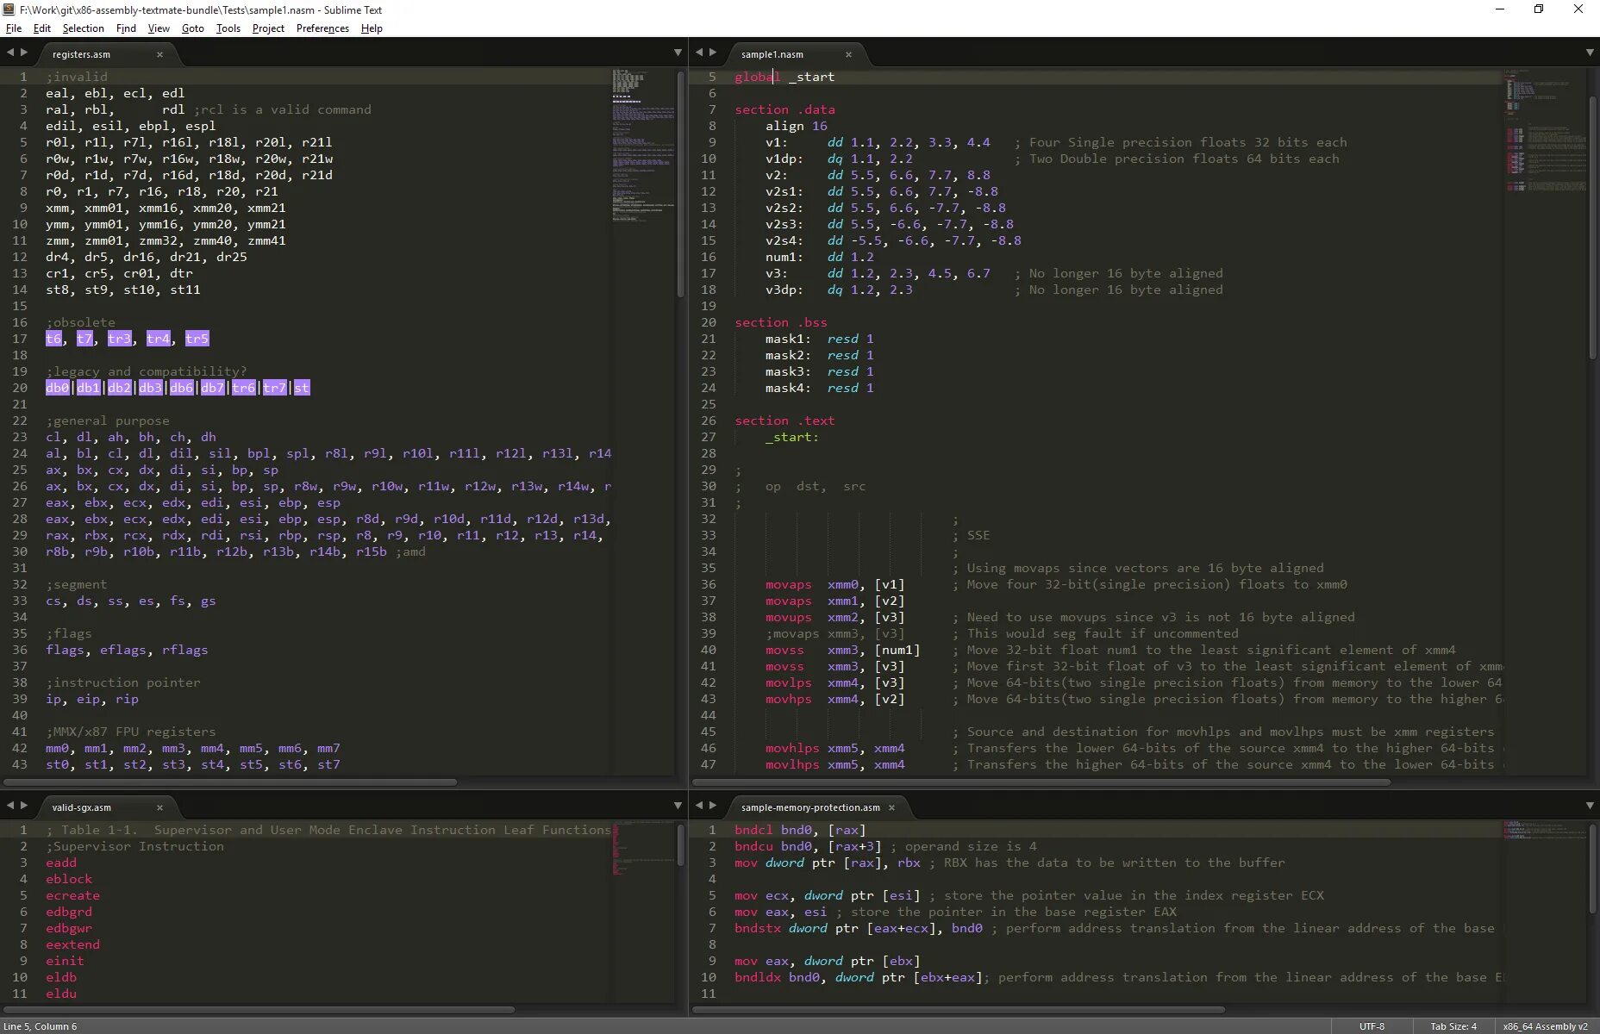1600x1034 pixels.
Task: Go to next tab in sample1.nasm pane
Action: (712, 53)
